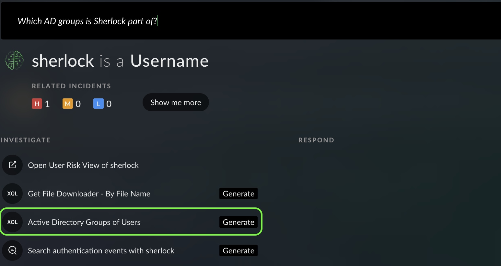The width and height of the screenshot is (501, 266).
Task: Click the Related Incidents label
Action: click(x=71, y=86)
